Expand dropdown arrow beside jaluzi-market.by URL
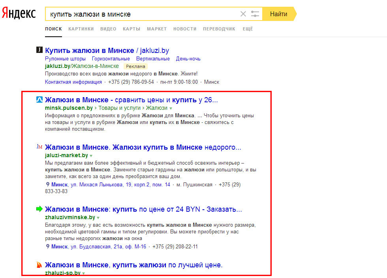387x278 pixels. (x=91, y=156)
